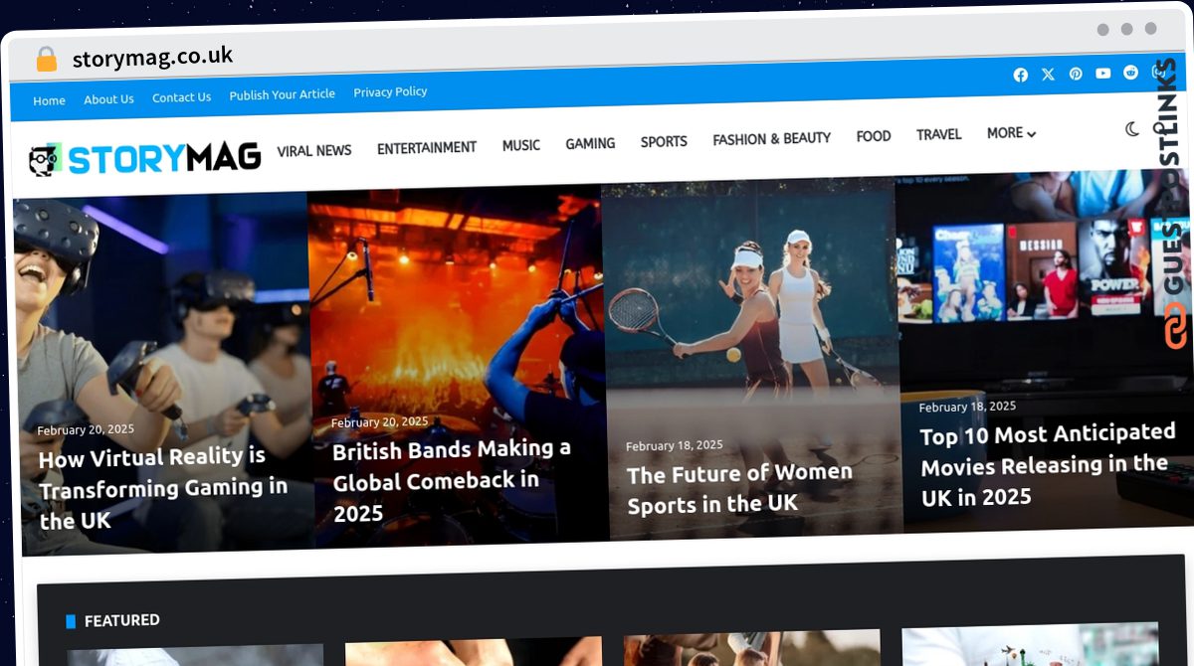Image resolution: width=1194 pixels, height=666 pixels.
Task: Select the SPORTS menu item
Action: [x=664, y=141]
